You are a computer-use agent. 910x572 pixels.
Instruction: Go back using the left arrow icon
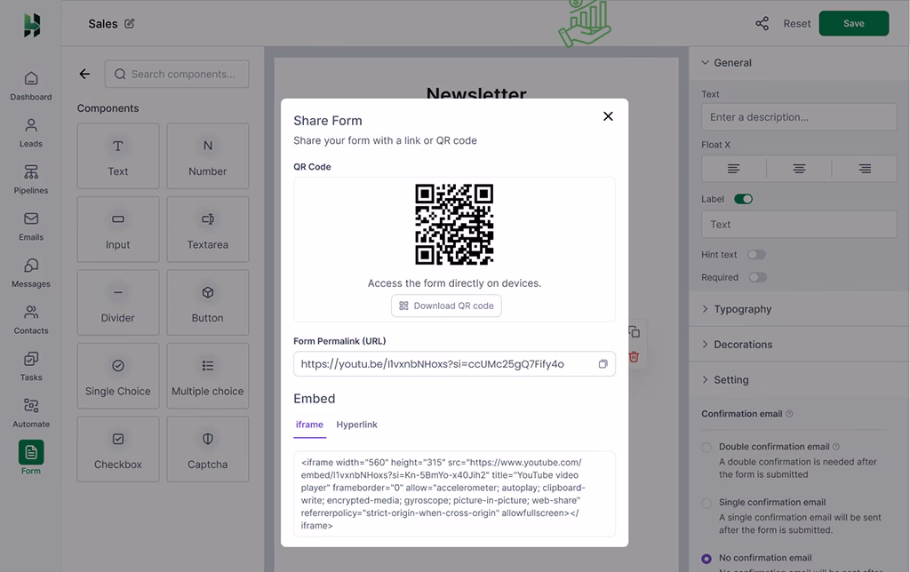84,74
